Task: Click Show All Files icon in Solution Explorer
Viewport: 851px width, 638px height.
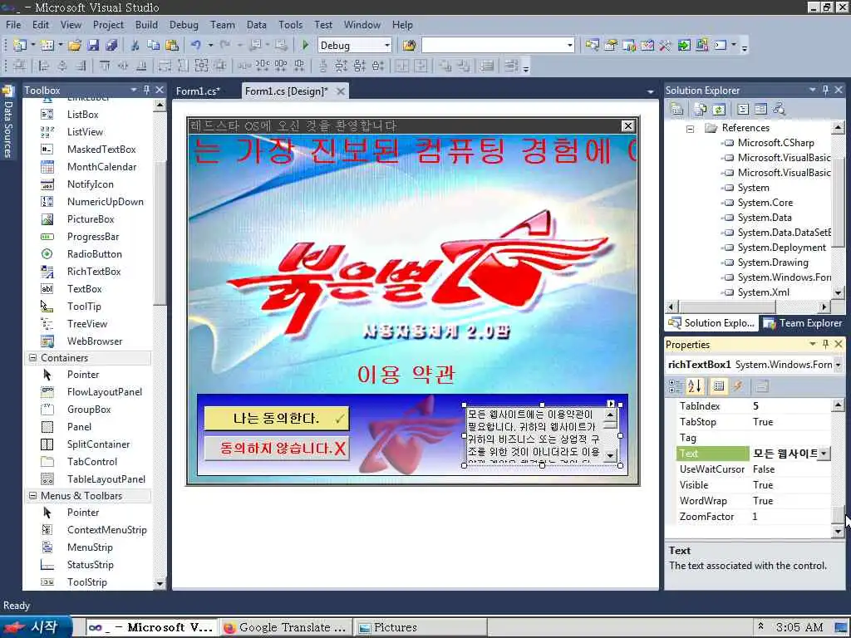Action: coord(700,109)
